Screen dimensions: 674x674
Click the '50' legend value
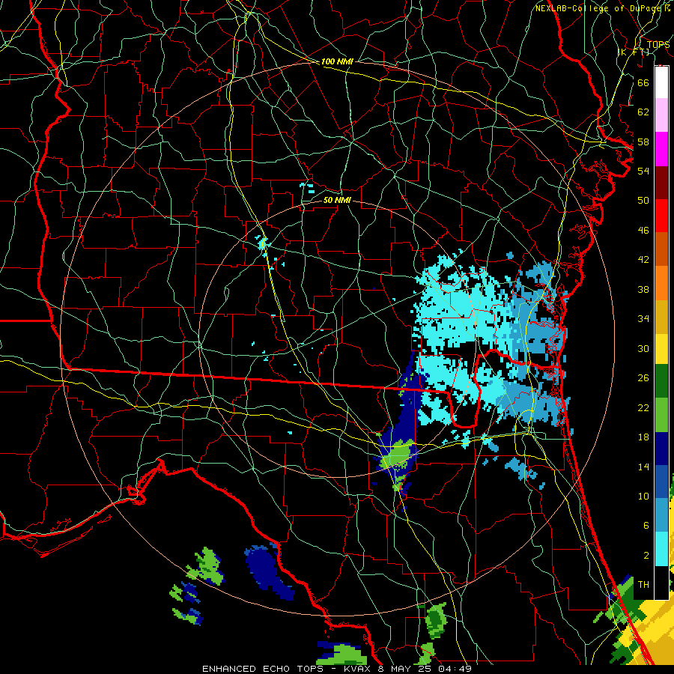tap(643, 200)
